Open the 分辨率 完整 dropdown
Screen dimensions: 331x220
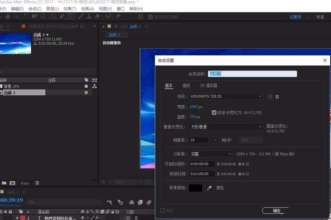[x=211, y=154]
